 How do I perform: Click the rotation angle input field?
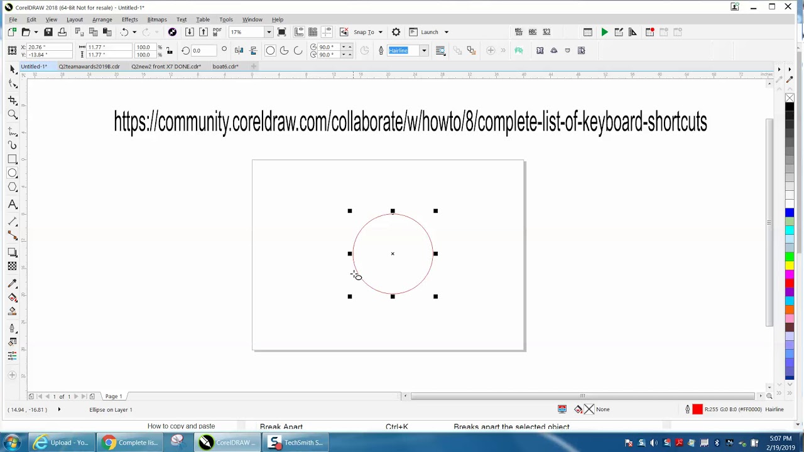[x=204, y=50]
